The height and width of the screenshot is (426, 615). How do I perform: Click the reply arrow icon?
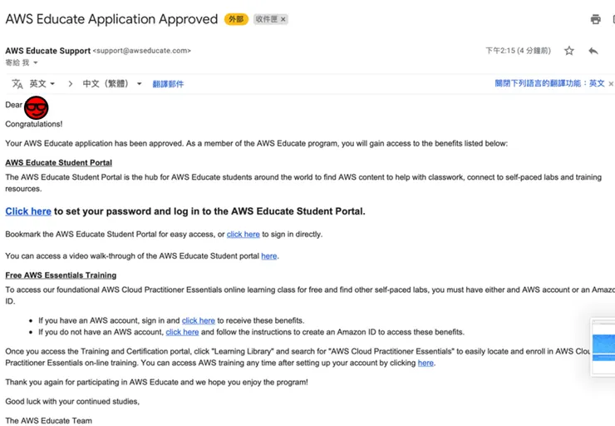pos(593,51)
